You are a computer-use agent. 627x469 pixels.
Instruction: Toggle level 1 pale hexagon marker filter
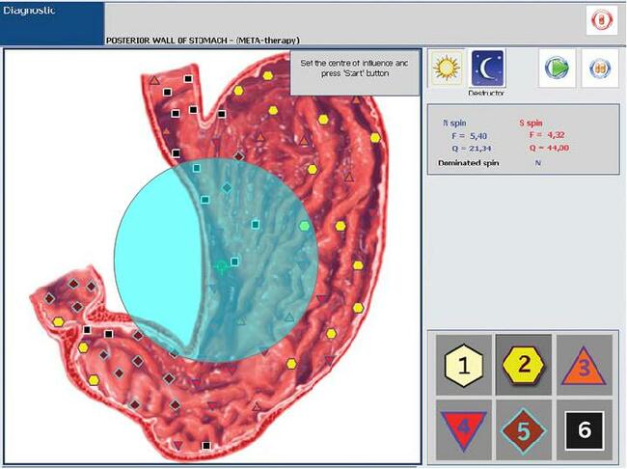pos(464,365)
